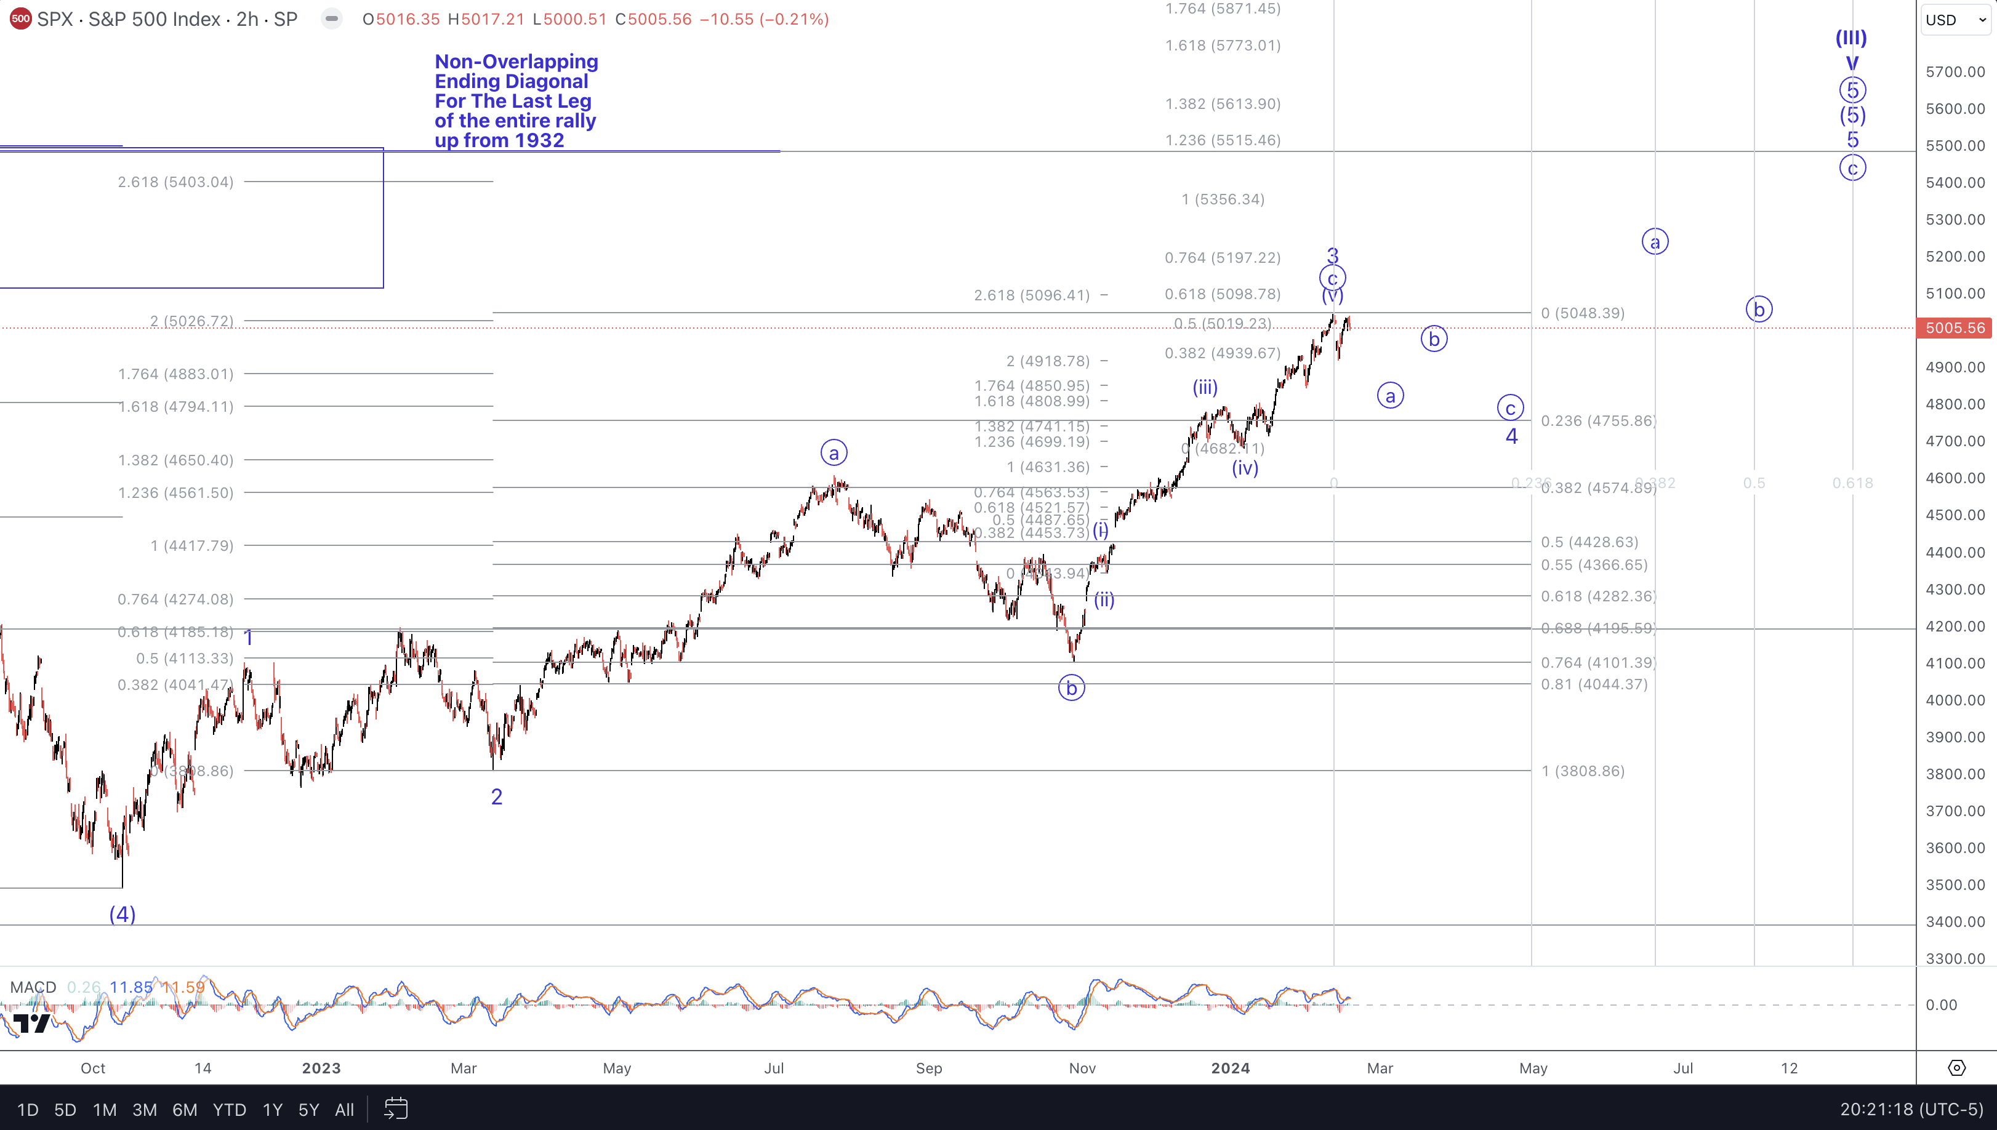
Task: Open the go-to-date calendar icon
Action: click(396, 1108)
